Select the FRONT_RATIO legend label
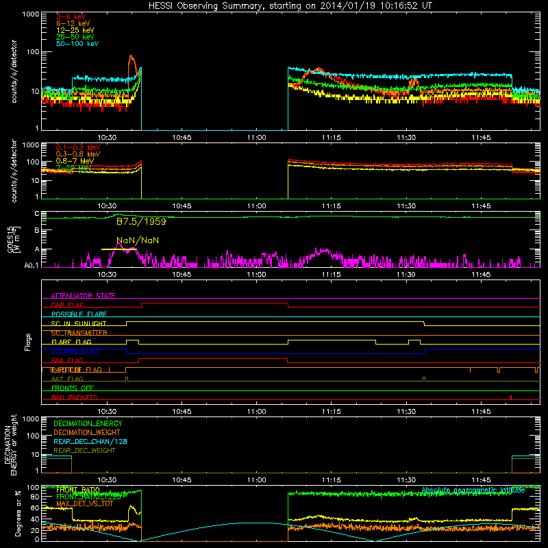 tap(78, 490)
